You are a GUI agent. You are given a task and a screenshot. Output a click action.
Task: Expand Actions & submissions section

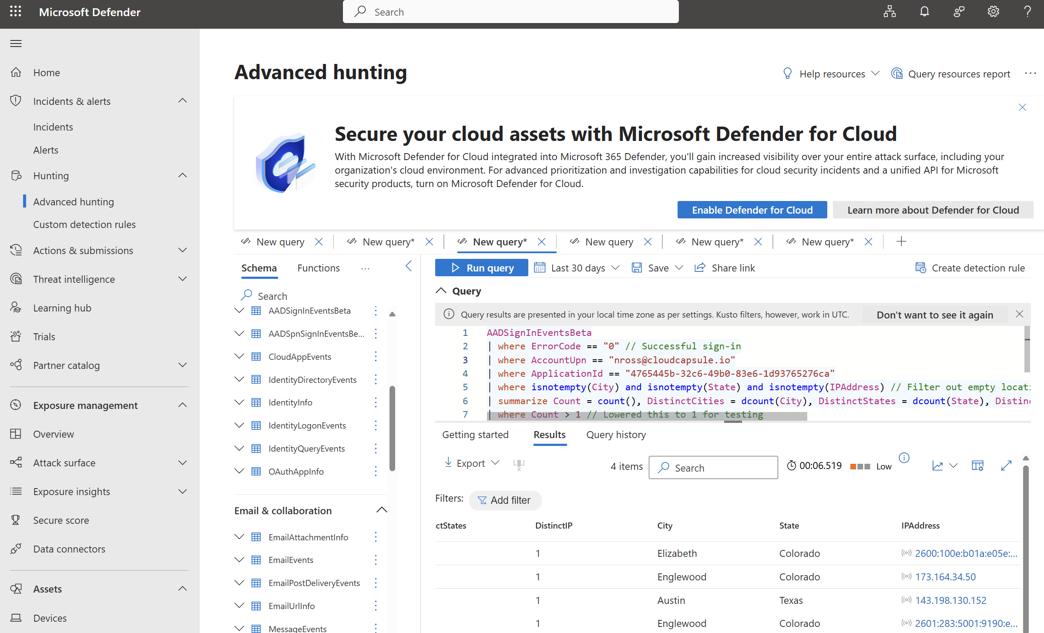[x=183, y=250]
